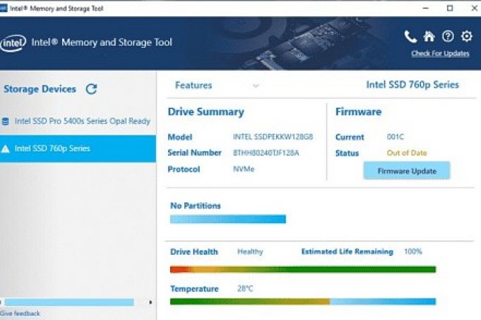Click the Firmware section heading
The height and width of the screenshot is (320, 481).
pyautogui.click(x=358, y=112)
